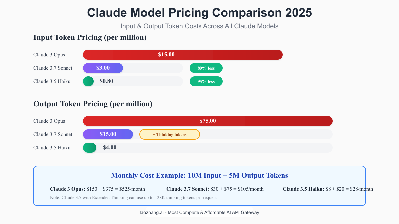
Task: Click the + Thinking tokens badge
Action: 170,134
